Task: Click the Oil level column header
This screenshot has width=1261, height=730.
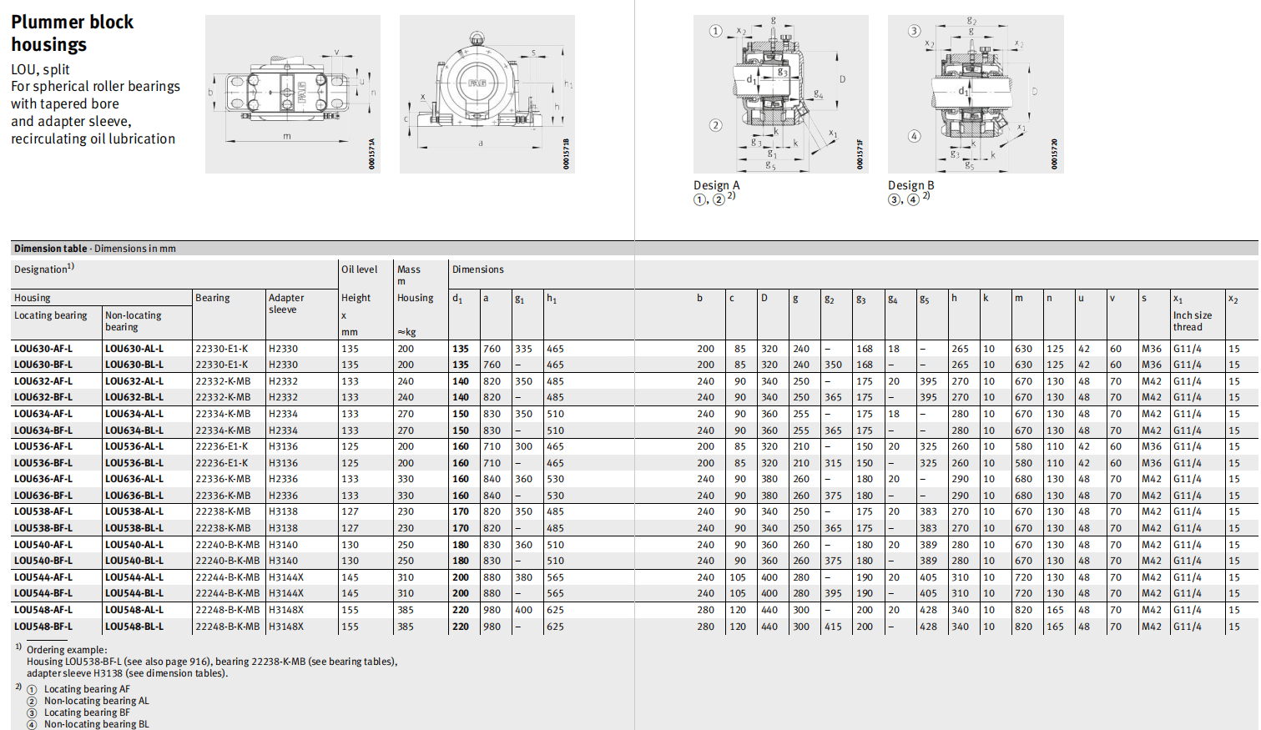Action: pyautogui.click(x=359, y=269)
